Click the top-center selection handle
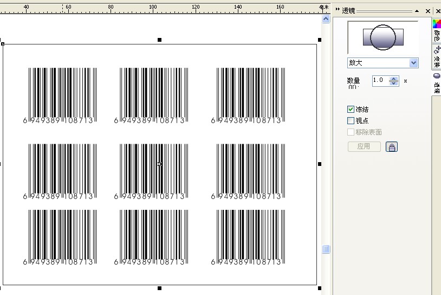 (x=159, y=40)
